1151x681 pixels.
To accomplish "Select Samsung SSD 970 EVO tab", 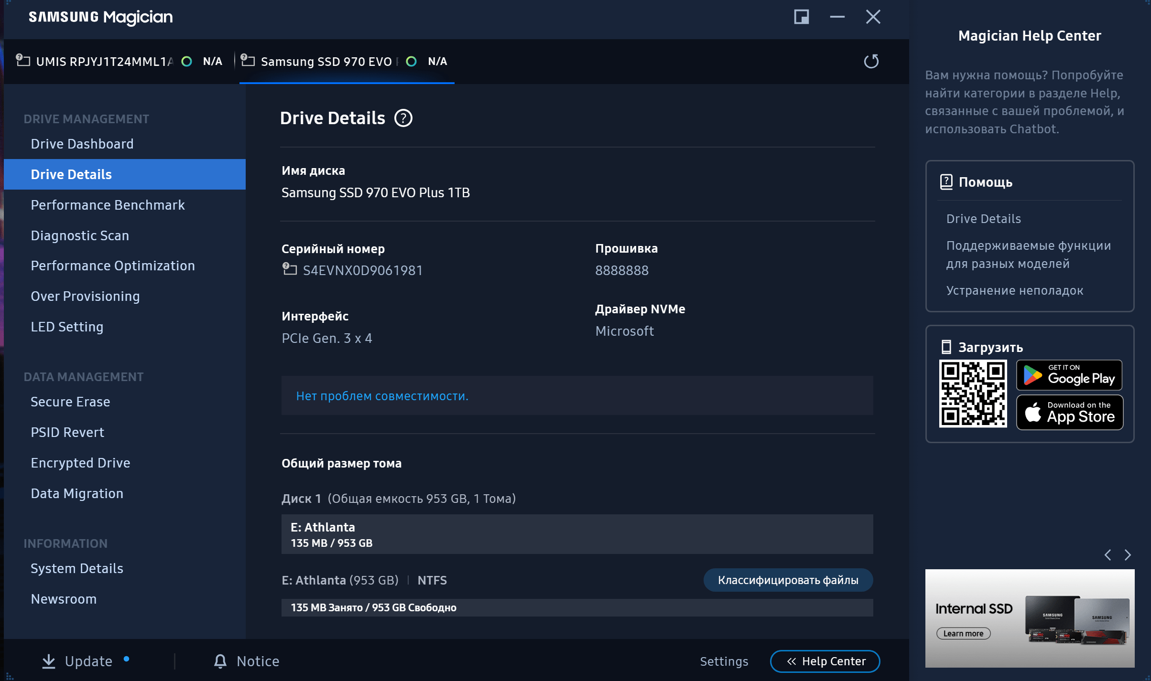I will [326, 62].
